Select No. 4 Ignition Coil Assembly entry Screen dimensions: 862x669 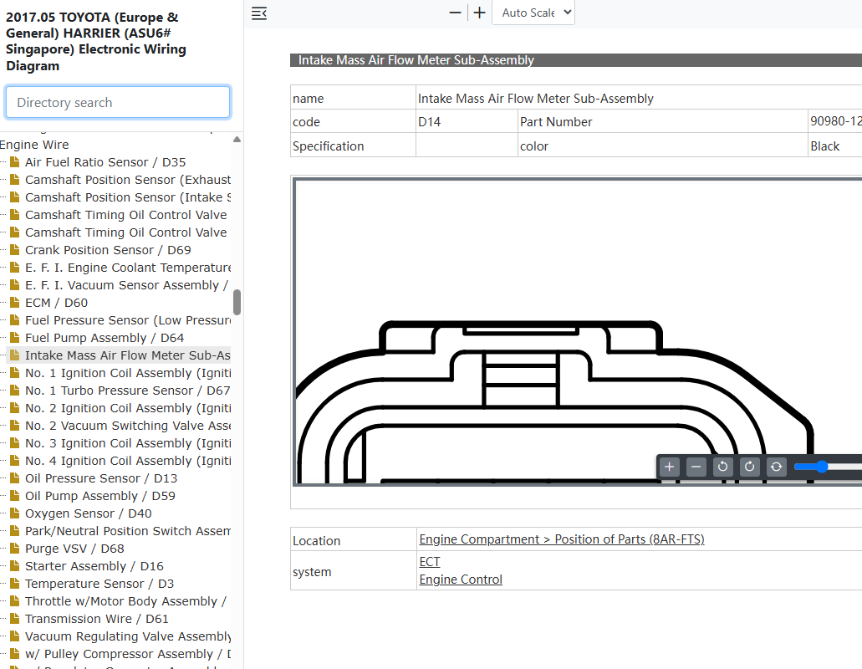(128, 462)
